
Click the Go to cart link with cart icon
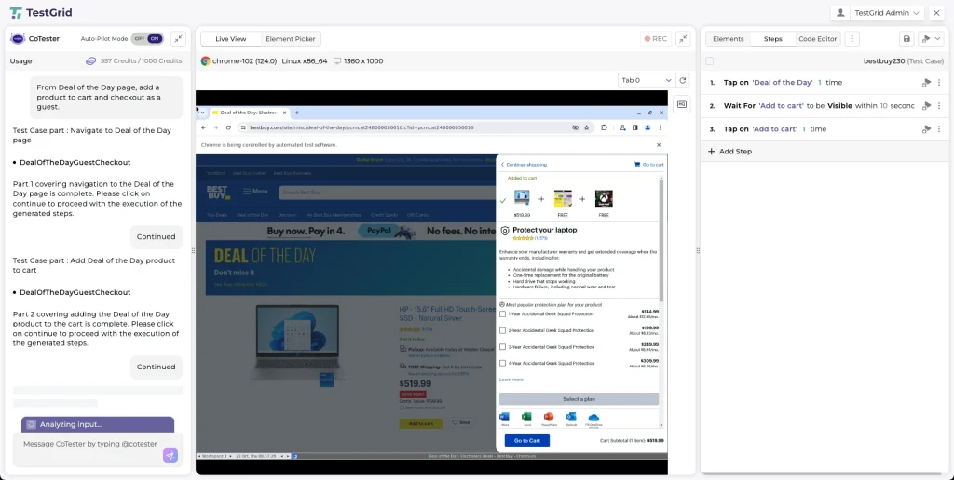(649, 165)
